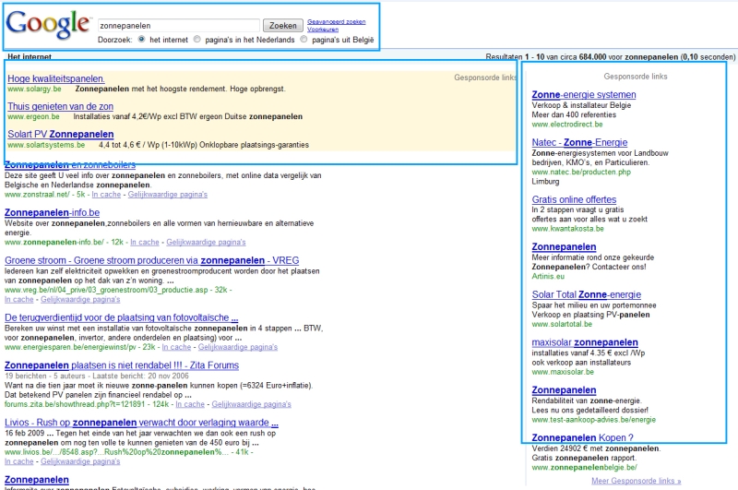
Task: Open sidebar ad 'Gratis online offertes'
Action: (574, 199)
